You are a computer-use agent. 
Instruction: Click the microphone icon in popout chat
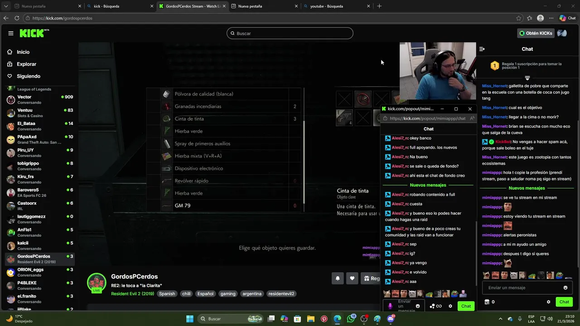(x=390, y=306)
